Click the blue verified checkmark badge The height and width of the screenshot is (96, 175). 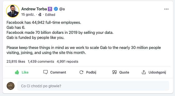[56, 9]
